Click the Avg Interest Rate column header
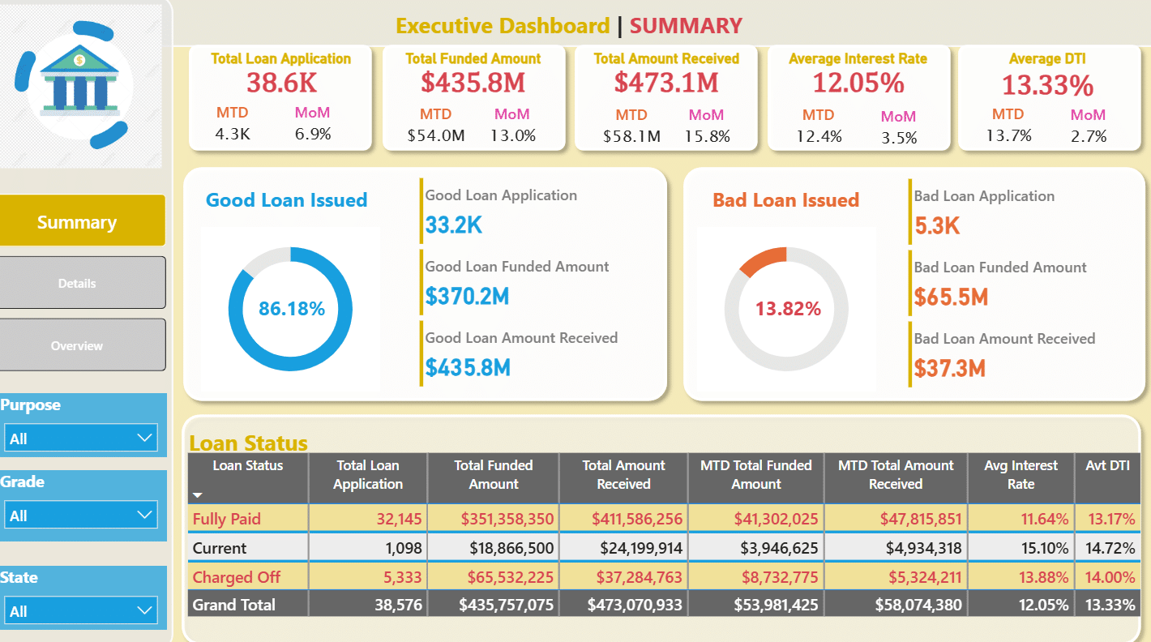The width and height of the screenshot is (1151, 642). tap(1020, 475)
